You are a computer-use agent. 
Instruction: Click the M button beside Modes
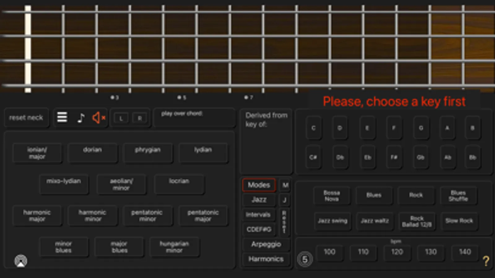285,185
